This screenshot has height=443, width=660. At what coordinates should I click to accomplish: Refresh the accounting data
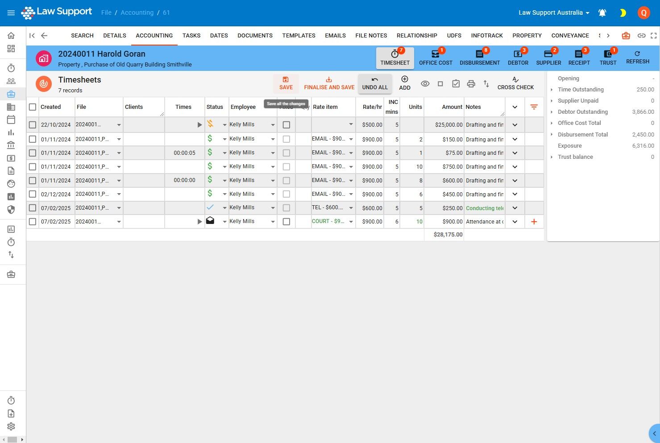pyautogui.click(x=638, y=58)
